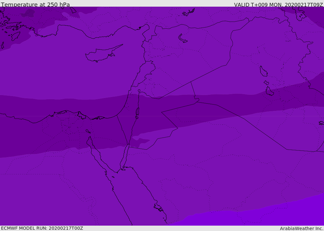Viewport: 324px width, 231px height.
Task: Click the 'ArabiaWeather Inc' credit text
Action: tap(301, 228)
